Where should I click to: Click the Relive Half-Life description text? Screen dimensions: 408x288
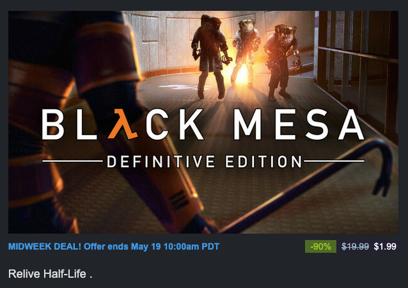(51, 274)
